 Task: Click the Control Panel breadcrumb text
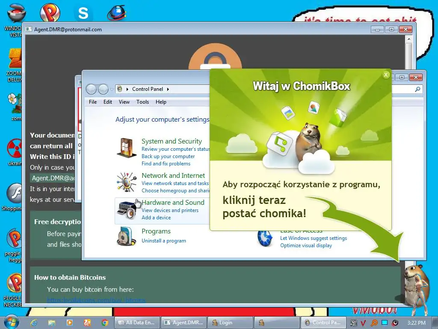(148, 89)
